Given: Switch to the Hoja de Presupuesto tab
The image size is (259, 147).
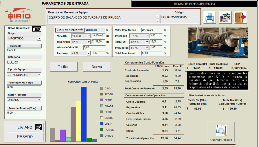Looking at the screenshot, I should pyautogui.click(x=194, y=4).
